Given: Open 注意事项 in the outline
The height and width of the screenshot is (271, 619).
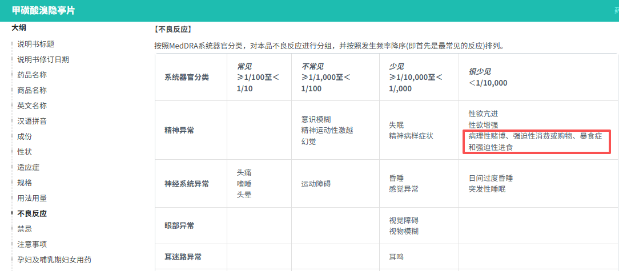Looking at the screenshot, I should coord(32,244).
